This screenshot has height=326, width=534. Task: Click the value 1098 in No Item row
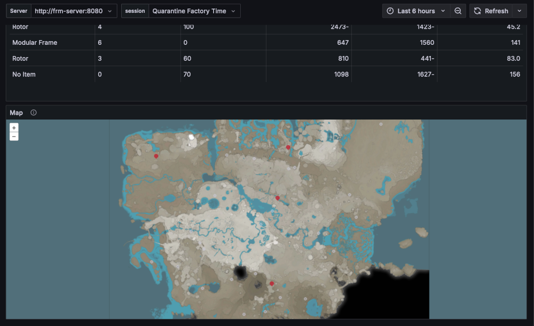tap(341, 74)
